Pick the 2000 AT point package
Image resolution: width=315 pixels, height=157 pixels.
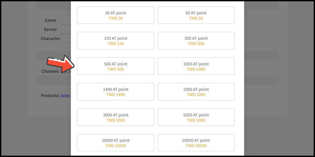[196, 92]
